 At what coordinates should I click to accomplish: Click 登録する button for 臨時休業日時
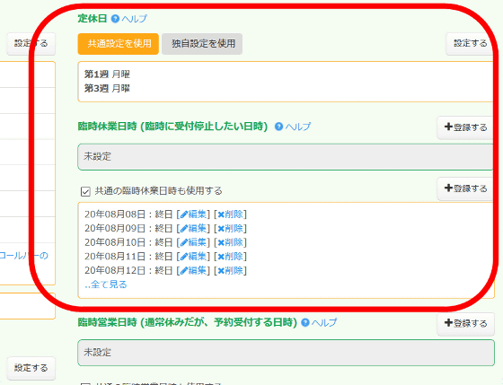[x=465, y=127]
